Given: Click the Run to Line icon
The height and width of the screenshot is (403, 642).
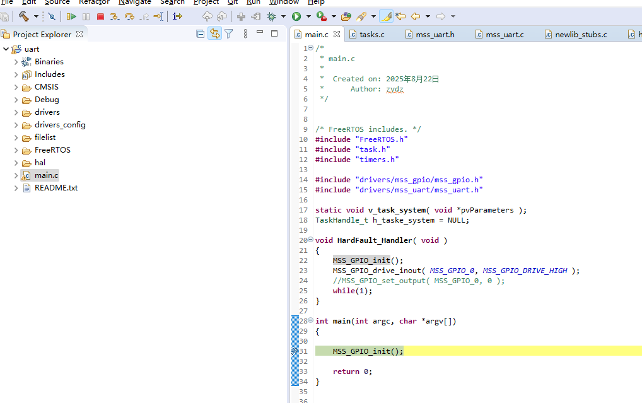Looking at the screenshot, I should click(x=158, y=16).
